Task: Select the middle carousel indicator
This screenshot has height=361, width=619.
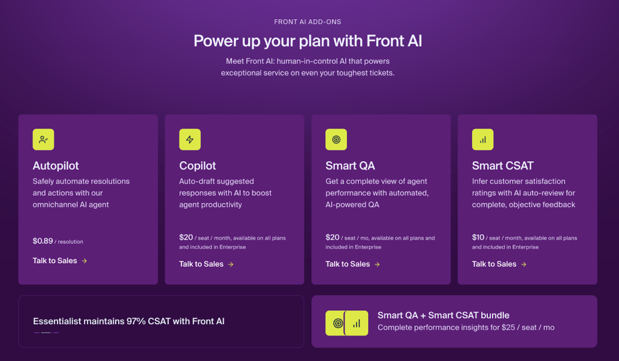Action: tap(46, 333)
